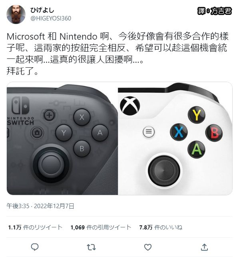239x257 pixels.
Task: Click the green A button on Xbox controller
Action: click(x=196, y=149)
